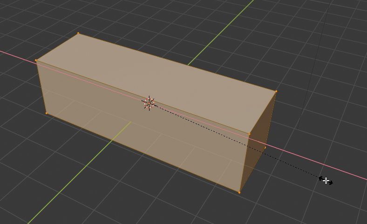Screen dimensions: 367x224
Task: Select the top back-right corner vertex of the box
Action: [x=277, y=91]
